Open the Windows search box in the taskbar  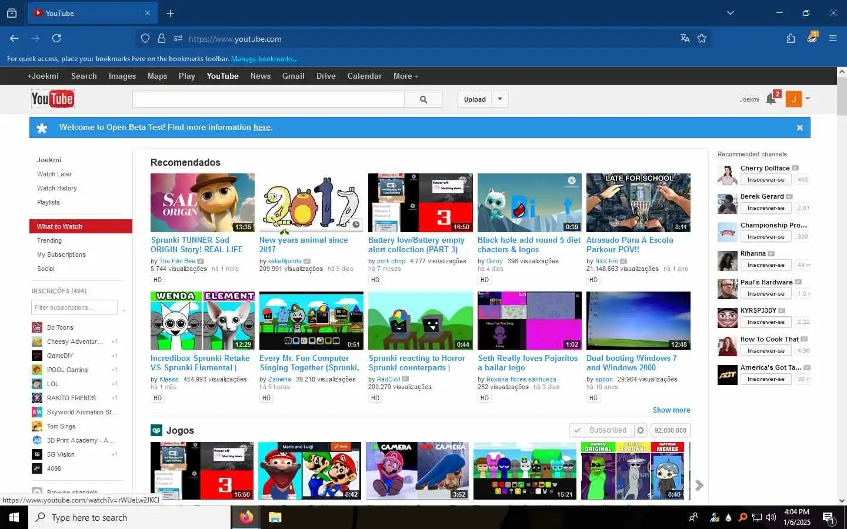129,517
